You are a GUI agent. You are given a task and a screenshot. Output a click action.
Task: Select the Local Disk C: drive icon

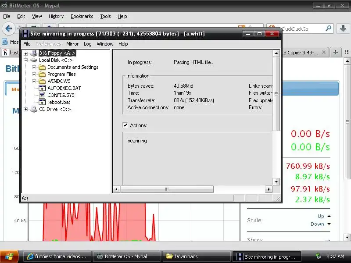[x=34, y=60]
